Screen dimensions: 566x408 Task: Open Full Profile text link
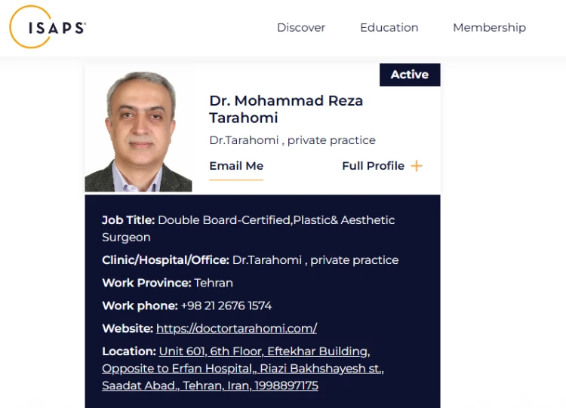point(373,166)
